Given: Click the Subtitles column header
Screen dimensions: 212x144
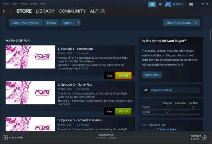Looking at the screenshot, I should click(193, 103).
